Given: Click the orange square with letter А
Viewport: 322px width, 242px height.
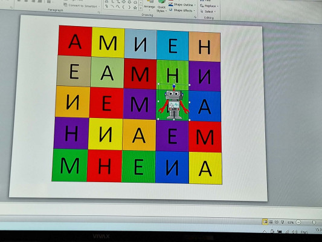Looking at the screenshot, I should tap(139, 136).
